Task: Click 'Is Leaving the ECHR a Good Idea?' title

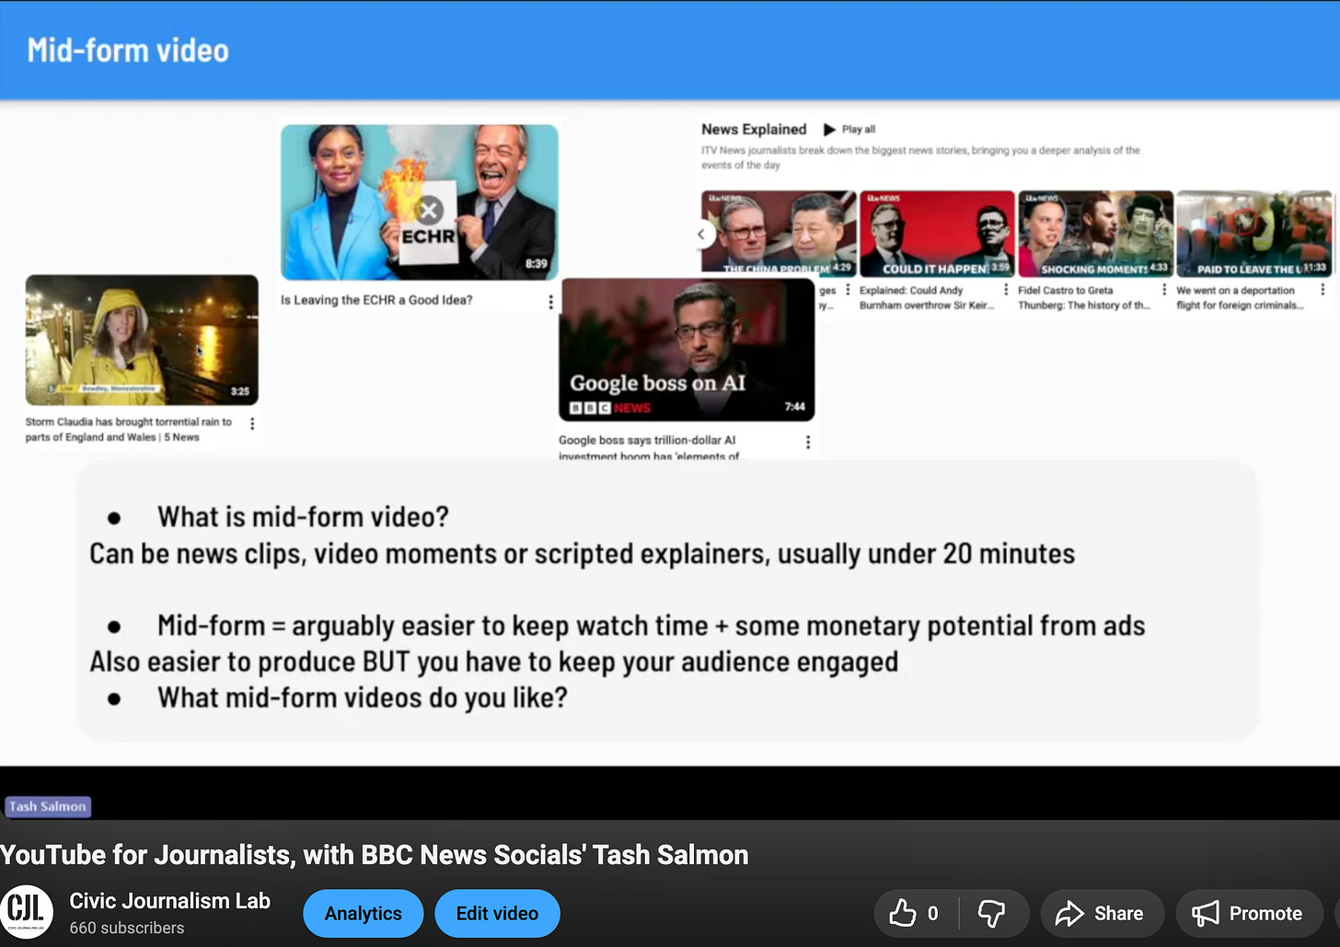Action: pyautogui.click(x=376, y=300)
